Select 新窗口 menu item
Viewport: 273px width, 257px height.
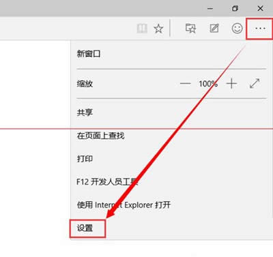coord(89,54)
